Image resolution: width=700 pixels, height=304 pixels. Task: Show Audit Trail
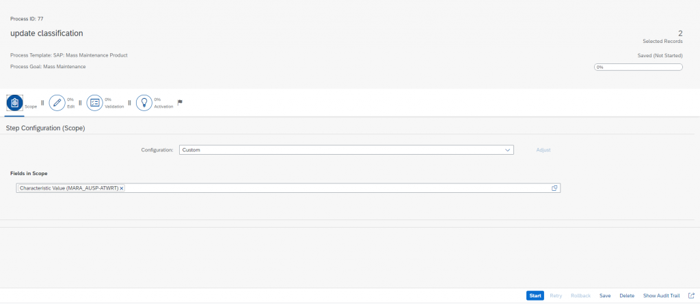[661, 296]
